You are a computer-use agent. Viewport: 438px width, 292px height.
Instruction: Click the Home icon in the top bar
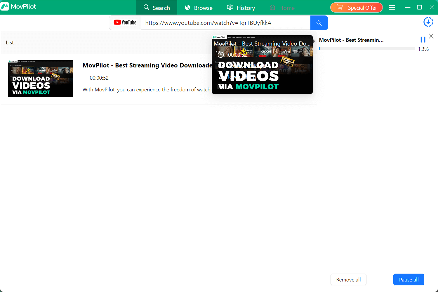point(273,8)
